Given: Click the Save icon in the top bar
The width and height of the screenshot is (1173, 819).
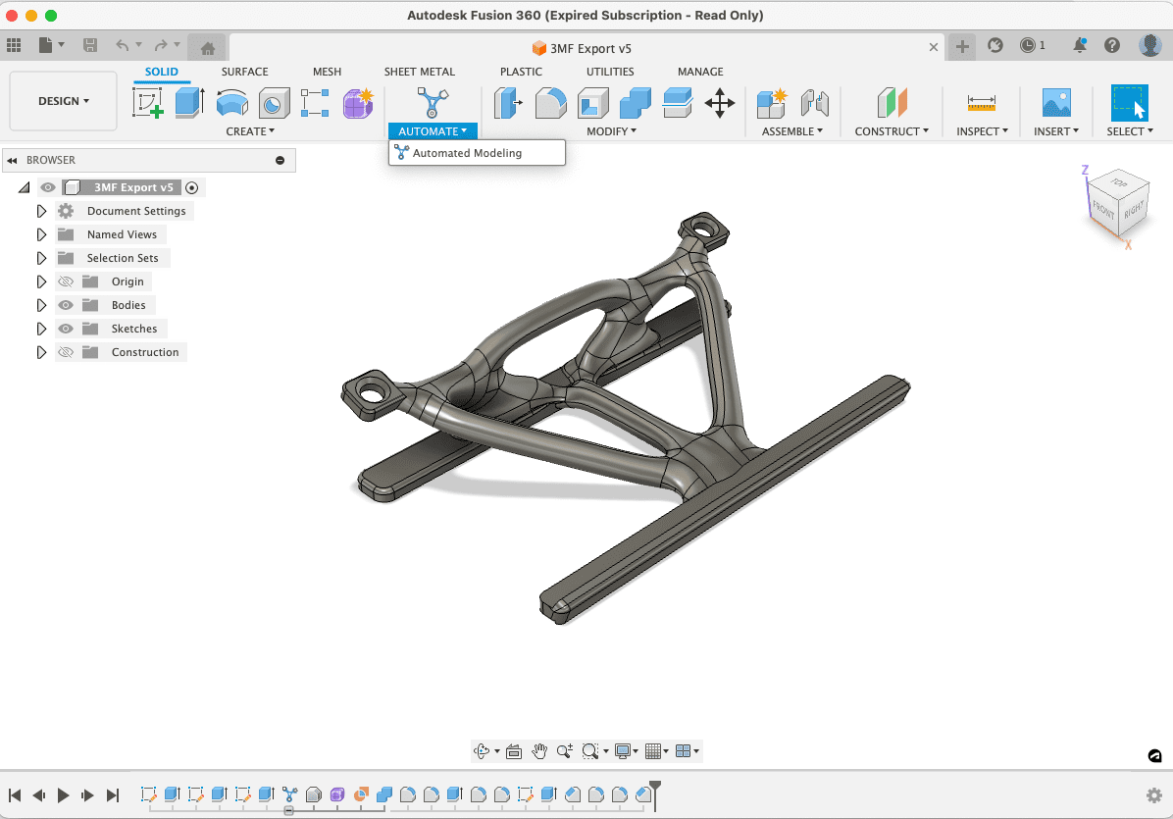Looking at the screenshot, I should (90, 46).
